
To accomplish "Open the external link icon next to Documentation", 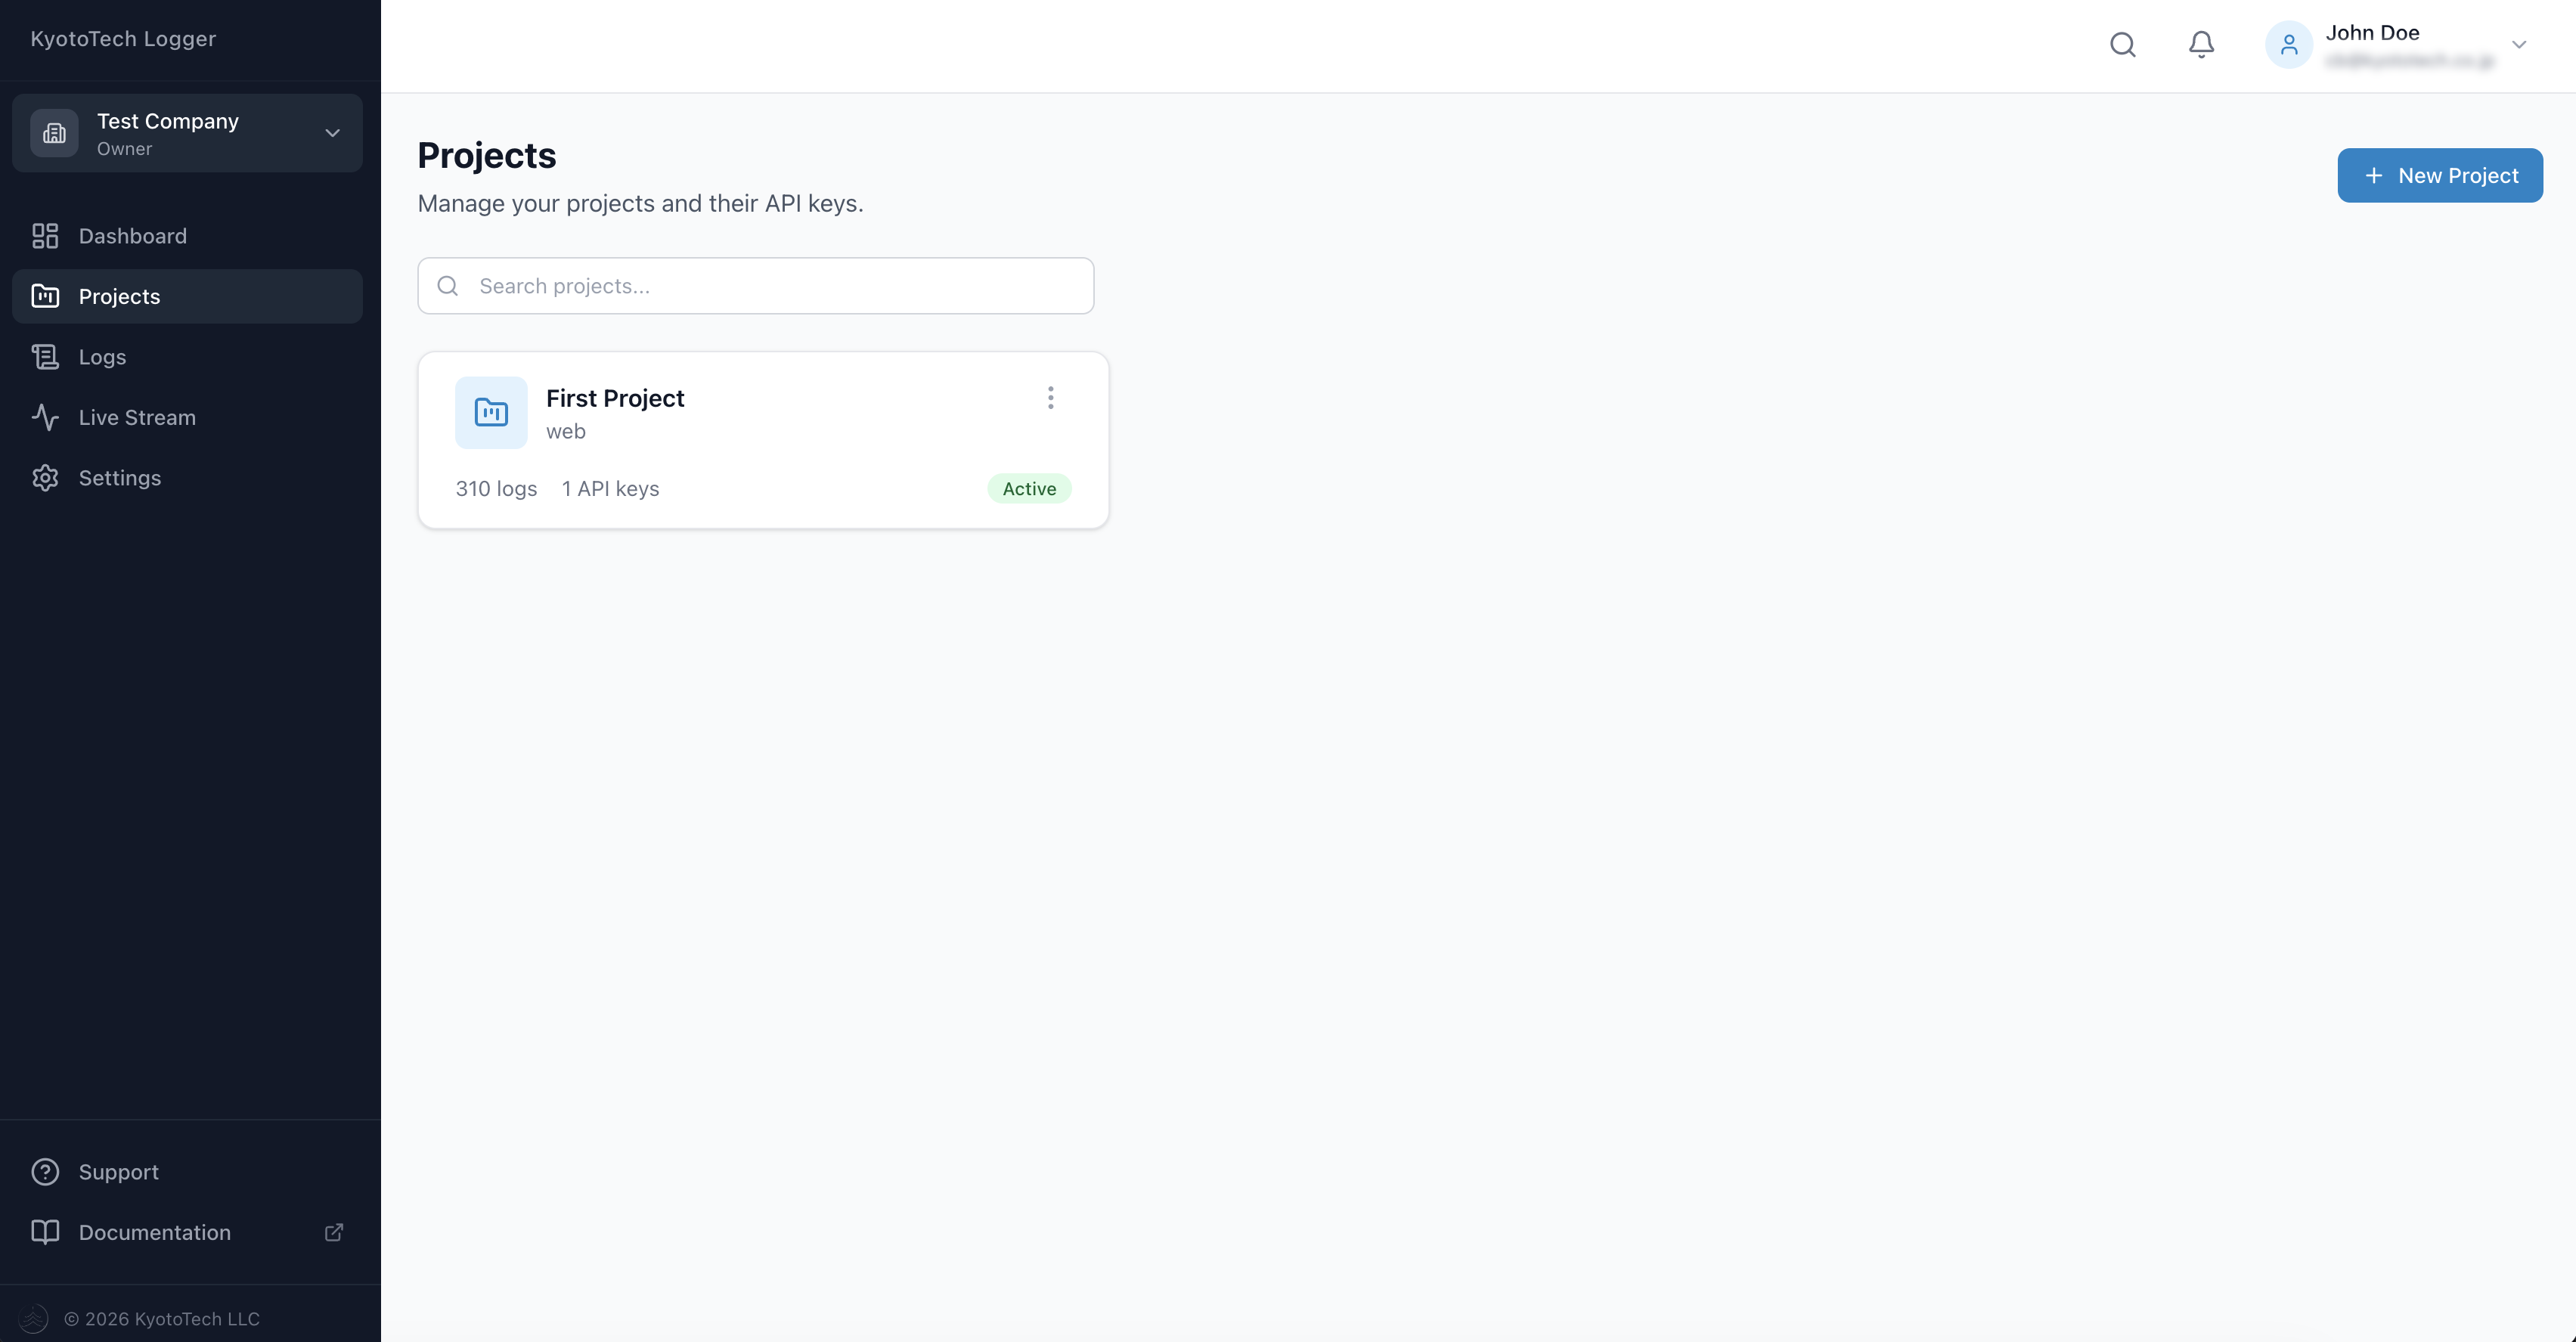I will point(333,1232).
